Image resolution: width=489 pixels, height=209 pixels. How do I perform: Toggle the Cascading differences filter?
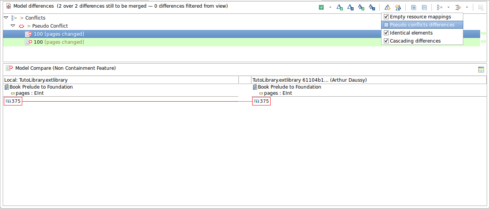click(386, 41)
